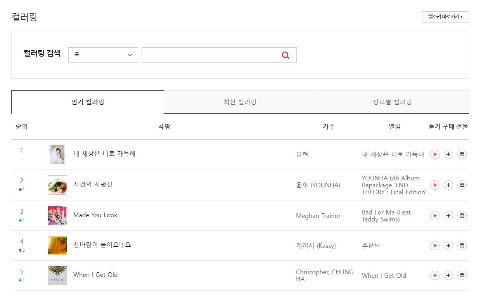Gift the 내 세상은 너로 가득해 coloring
Image resolution: width=488 pixels, height=294 pixels.
(462, 154)
